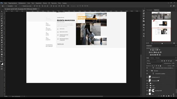Click the lock transparent pixels button
The image size is (177, 99).
click(x=152, y=66)
